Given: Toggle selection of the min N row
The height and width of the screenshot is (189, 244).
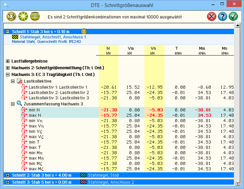Looking at the screenshot, I should (x=24, y=110).
